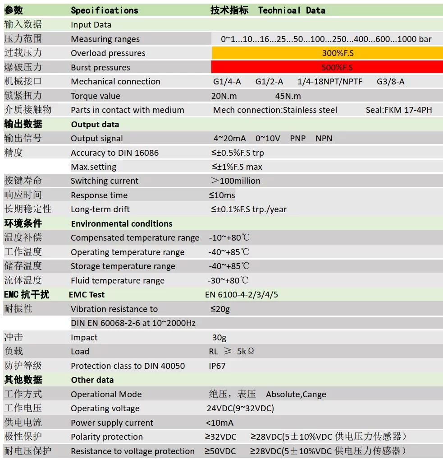The width and height of the screenshot is (443, 460).
Task: Click the '1/4-18NPT/NPTF' connection value
Action: (330, 82)
